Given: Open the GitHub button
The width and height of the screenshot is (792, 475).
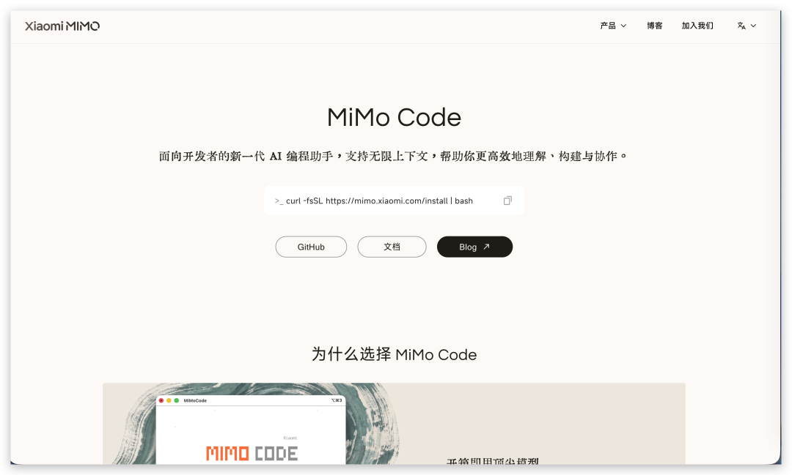Looking at the screenshot, I should 311,247.
